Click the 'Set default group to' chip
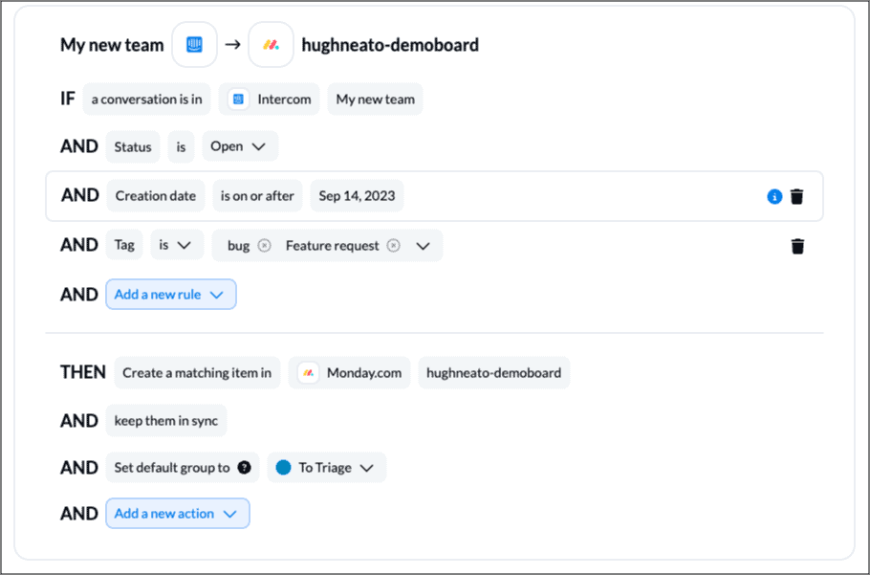 click(x=183, y=467)
